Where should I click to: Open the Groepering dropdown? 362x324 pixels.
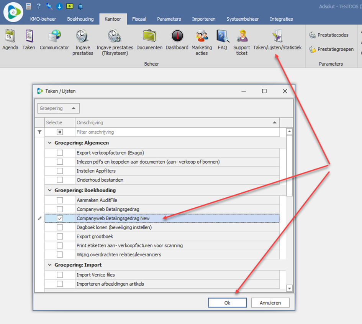click(58, 108)
